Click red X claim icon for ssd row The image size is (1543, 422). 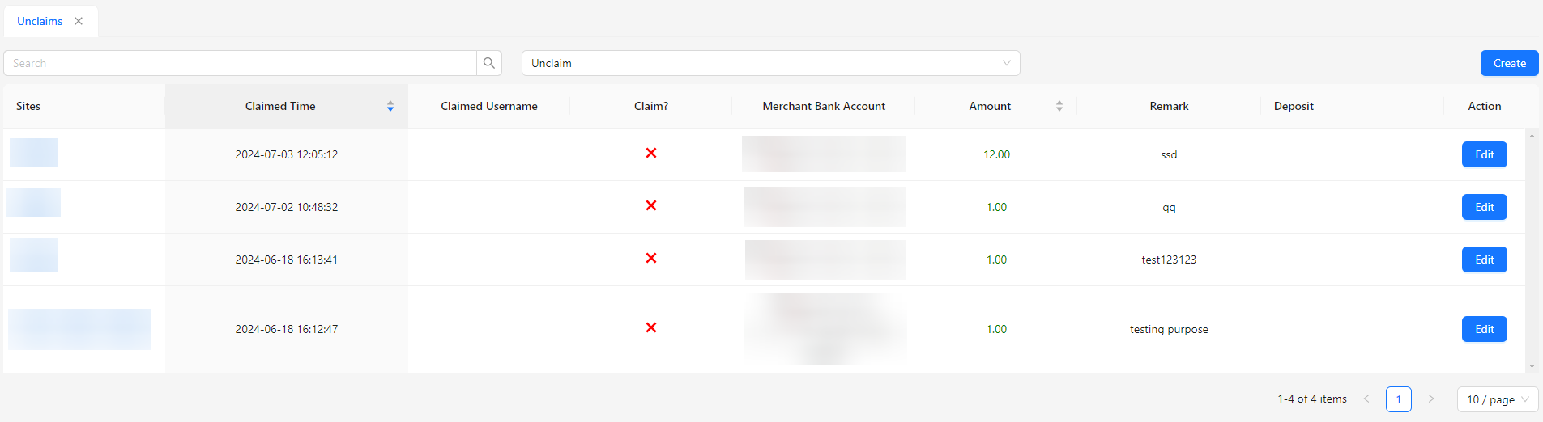[x=650, y=153]
